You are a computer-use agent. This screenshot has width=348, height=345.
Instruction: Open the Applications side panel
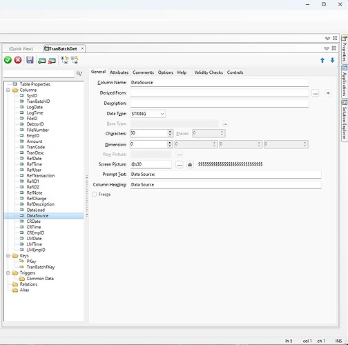click(x=345, y=81)
